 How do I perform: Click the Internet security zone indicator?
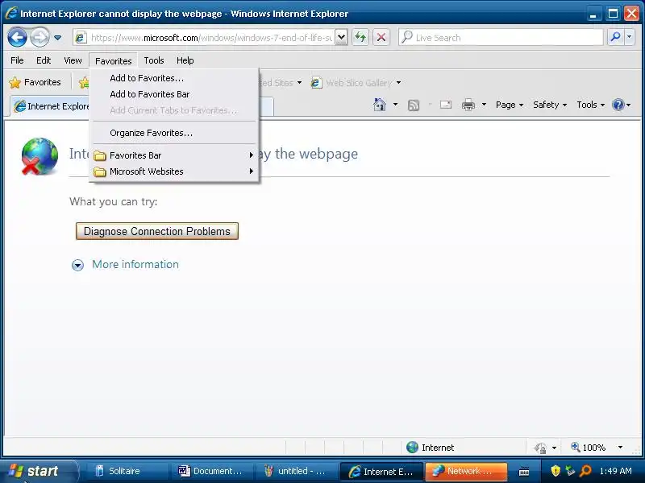[x=431, y=448]
